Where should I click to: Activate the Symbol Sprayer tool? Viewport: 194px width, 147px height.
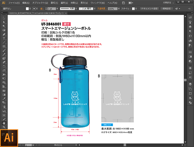click(x=4, y=107)
